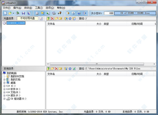Select the 20190830_114435 disc volume
158x115 pixels.
[16, 23]
